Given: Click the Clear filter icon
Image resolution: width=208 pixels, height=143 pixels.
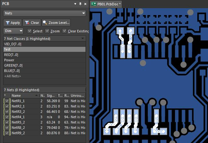Looking at the screenshot, I should pos(27,23).
